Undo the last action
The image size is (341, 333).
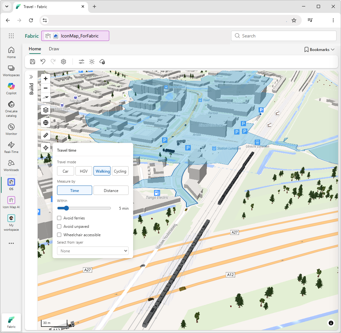(43, 62)
